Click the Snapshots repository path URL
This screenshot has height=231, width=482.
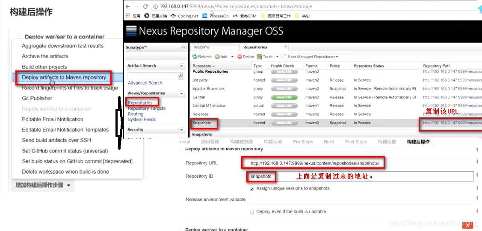[x=452, y=123]
